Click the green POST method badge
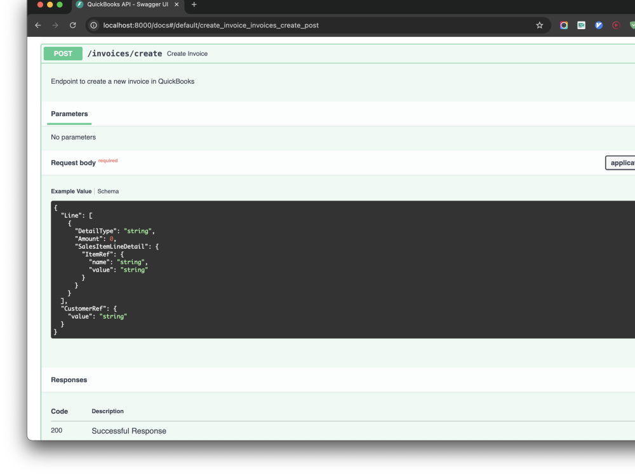This screenshot has width=635, height=476. [63, 53]
